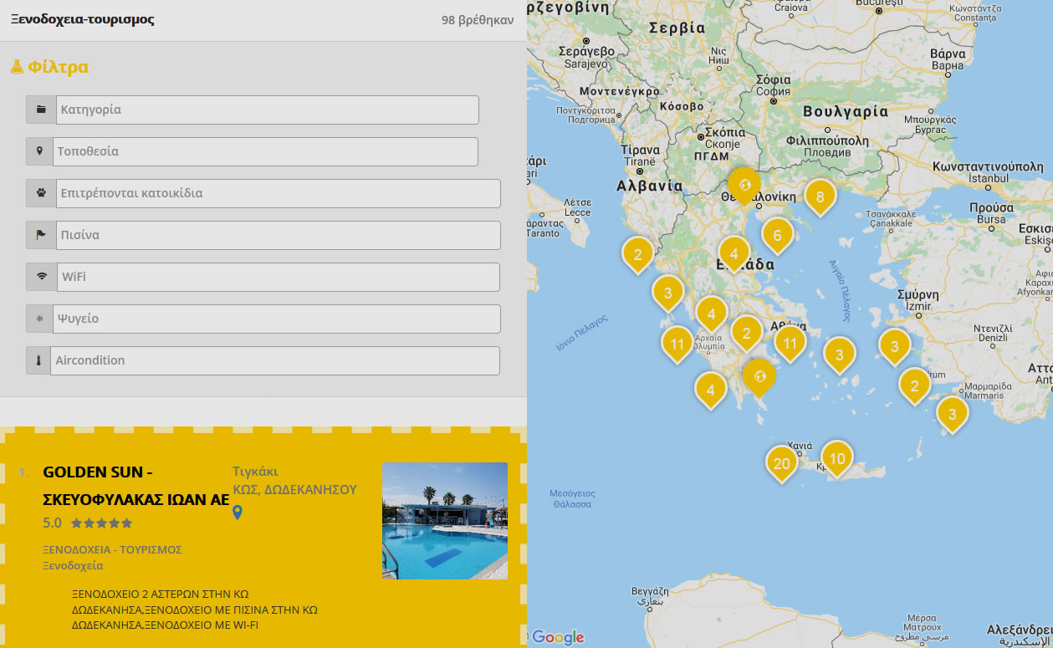Click the single pin marker at Θεσσαλονίκη
The height and width of the screenshot is (648, 1053).
(744, 186)
